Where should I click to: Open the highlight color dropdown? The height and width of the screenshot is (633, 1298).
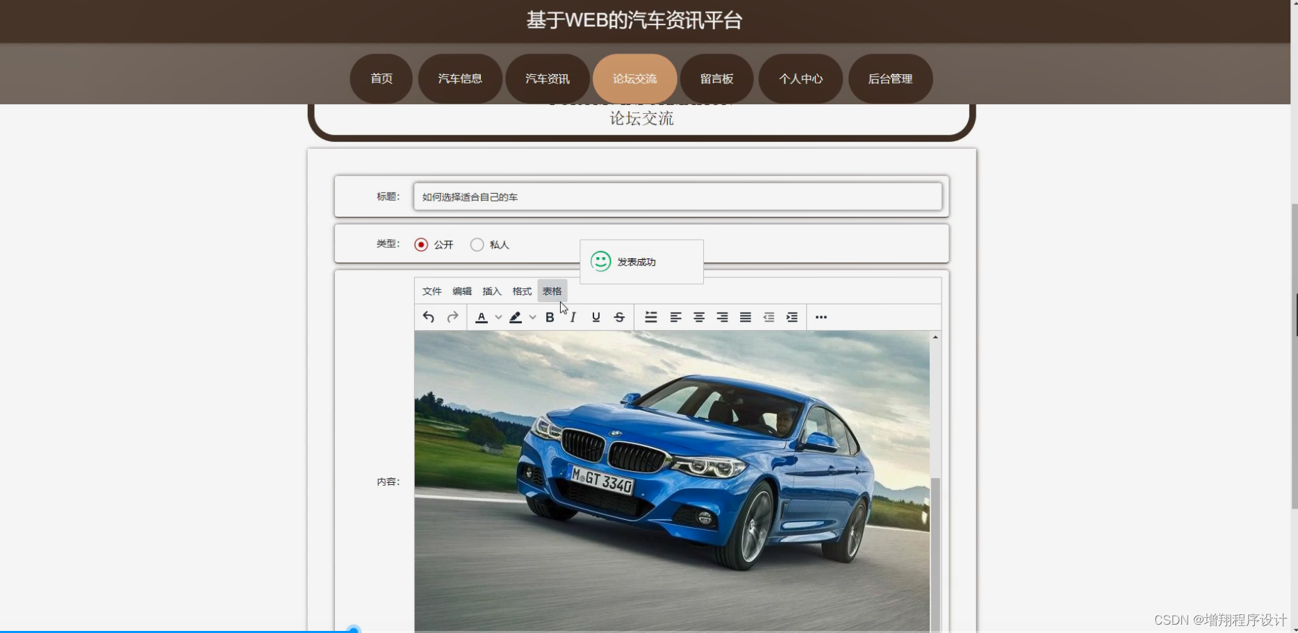point(533,317)
